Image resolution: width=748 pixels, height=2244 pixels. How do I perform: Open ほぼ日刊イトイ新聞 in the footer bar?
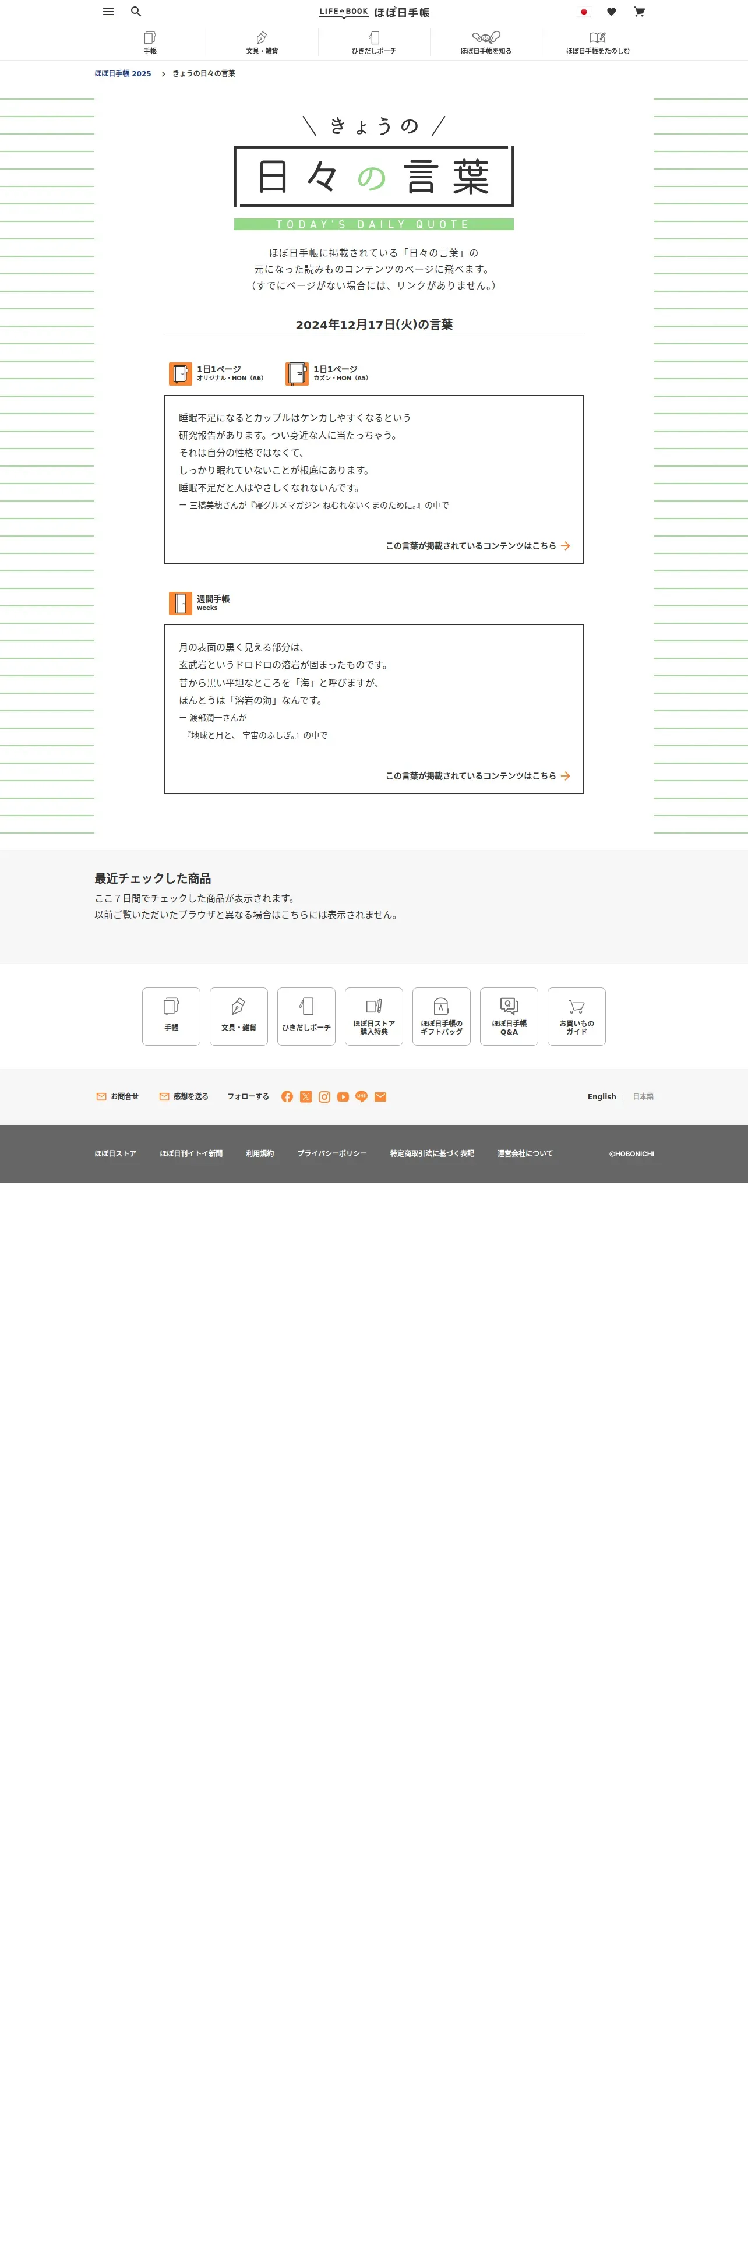[192, 1153]
